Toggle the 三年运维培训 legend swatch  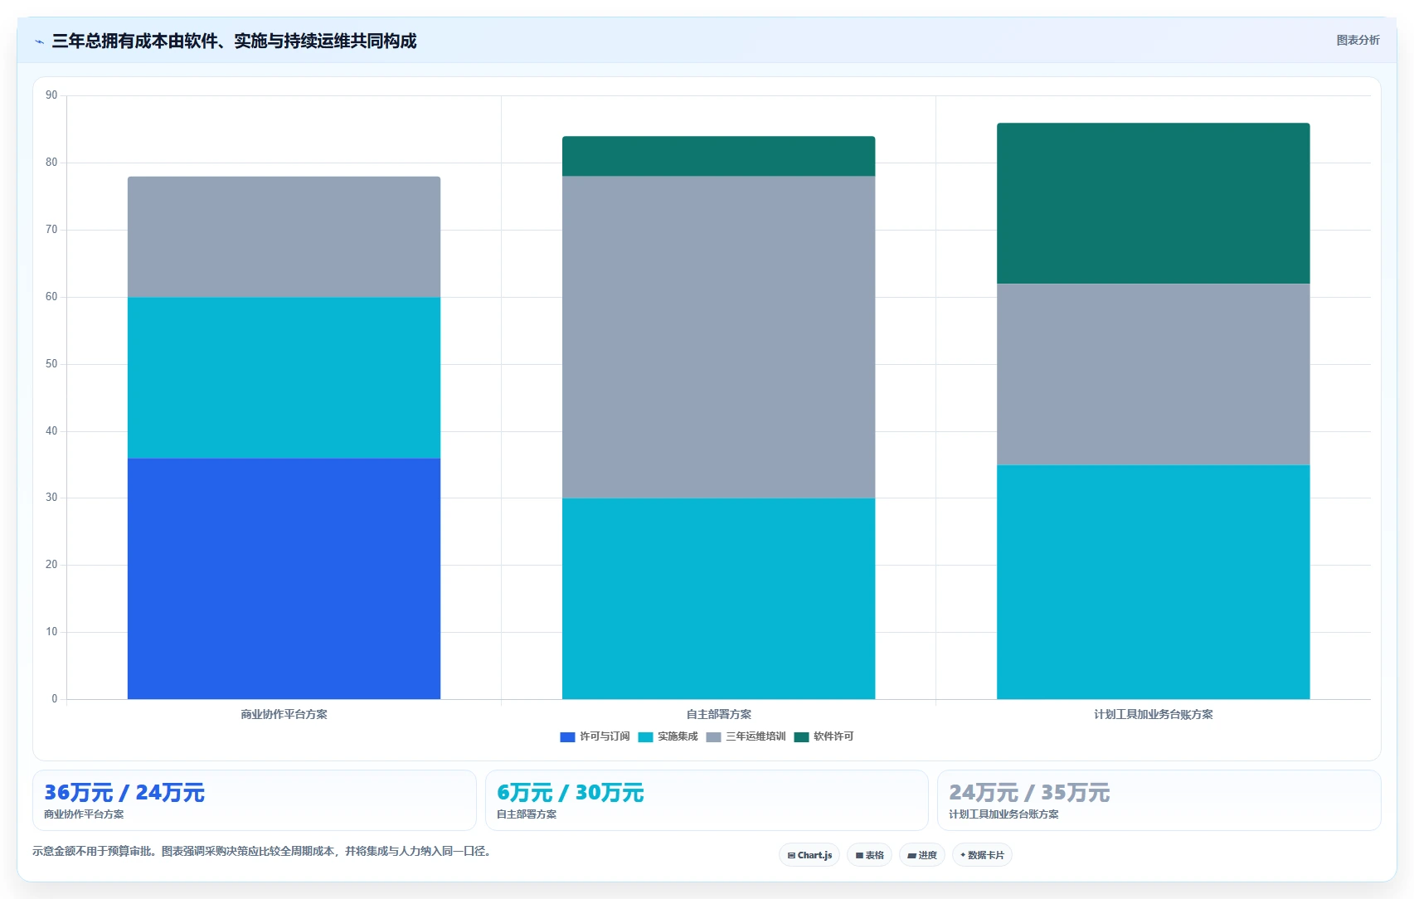(713, 736)
